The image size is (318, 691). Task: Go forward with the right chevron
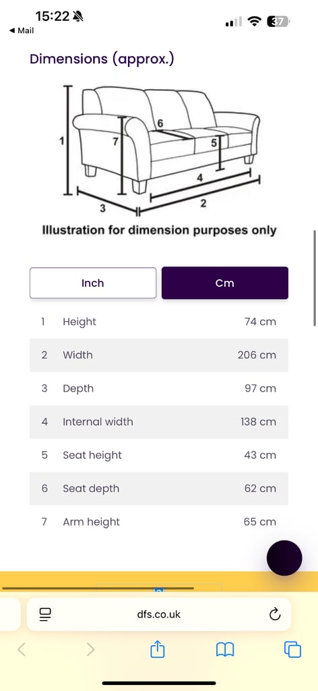click(x=90, y=650)
